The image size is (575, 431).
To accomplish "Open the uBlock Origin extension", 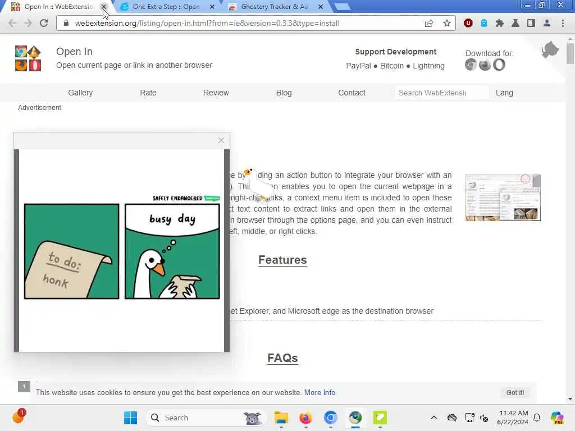I will pyautogui.click(x=468, y=23).
